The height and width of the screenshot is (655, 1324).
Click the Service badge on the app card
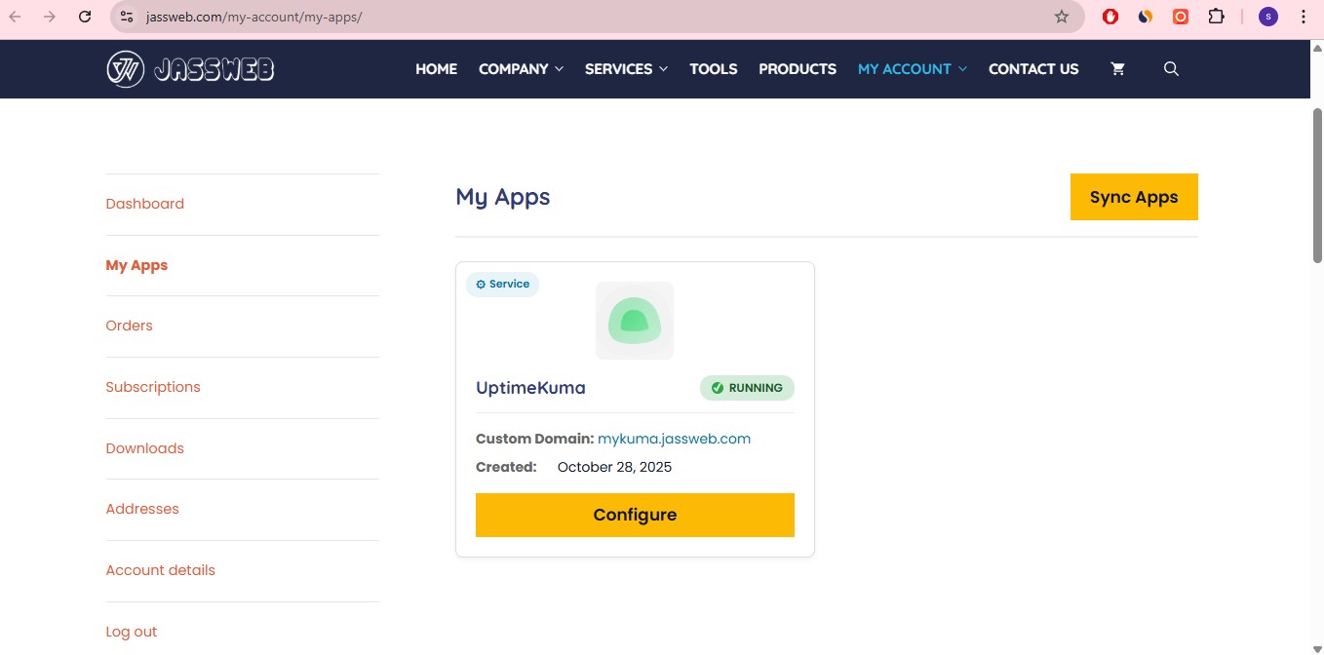[502, 284]
